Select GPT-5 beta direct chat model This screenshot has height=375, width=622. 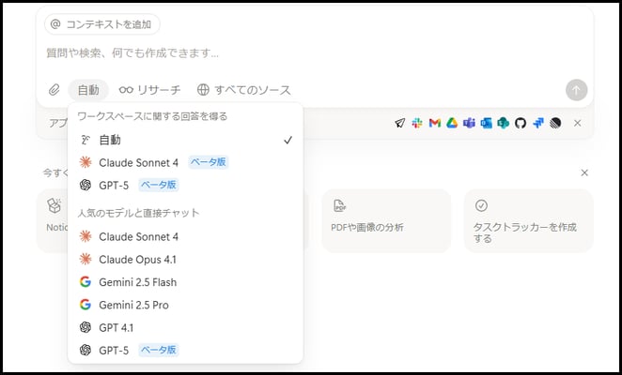pos(185,350)
